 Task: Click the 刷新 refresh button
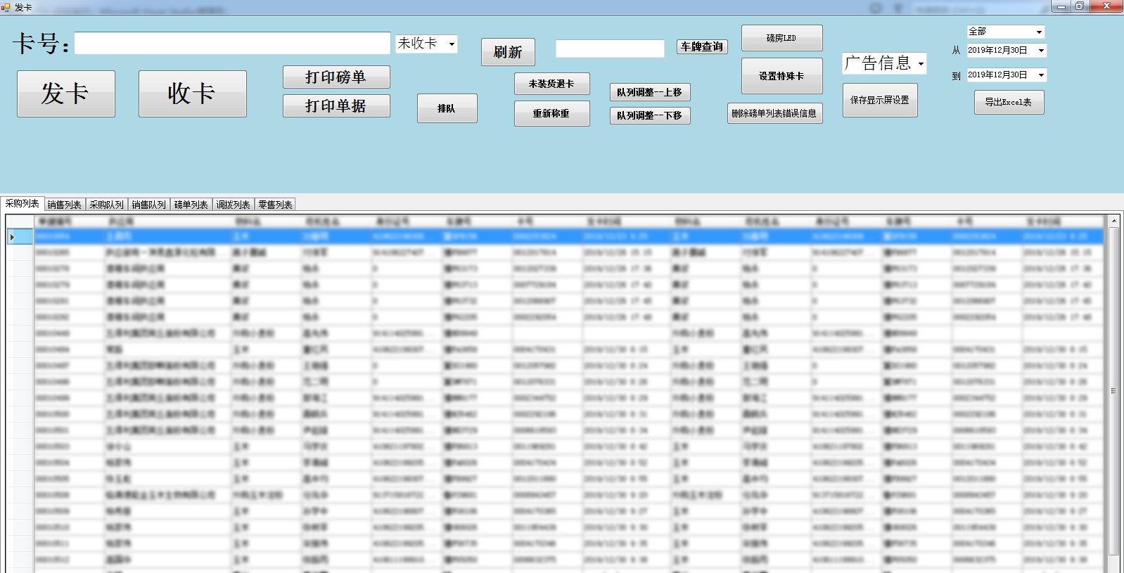(x=507, y=52)
